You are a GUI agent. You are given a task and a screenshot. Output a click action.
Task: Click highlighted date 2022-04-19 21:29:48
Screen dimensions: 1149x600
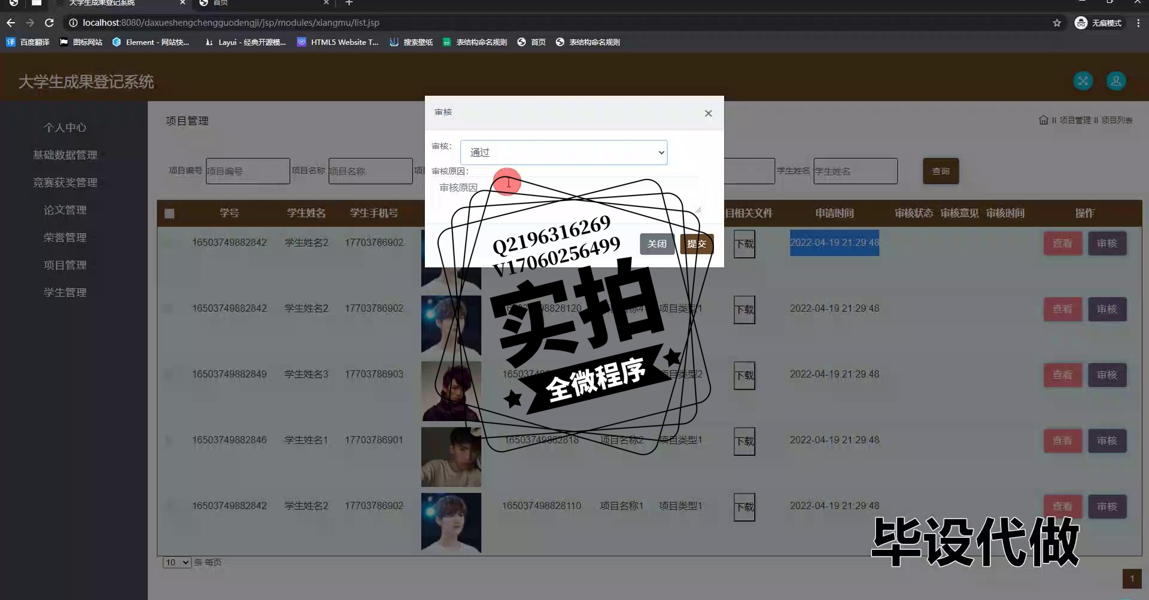(834, 243)
